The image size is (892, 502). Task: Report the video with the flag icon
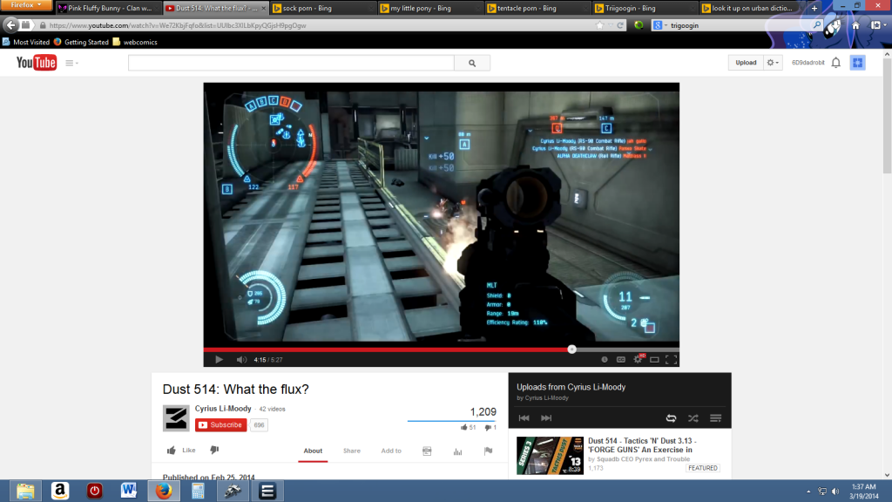pos(488,451)
